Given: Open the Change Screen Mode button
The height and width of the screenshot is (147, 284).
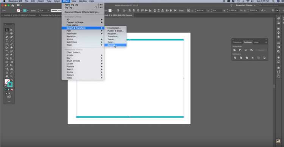Looking at the screenshot, I should point(9,97).
